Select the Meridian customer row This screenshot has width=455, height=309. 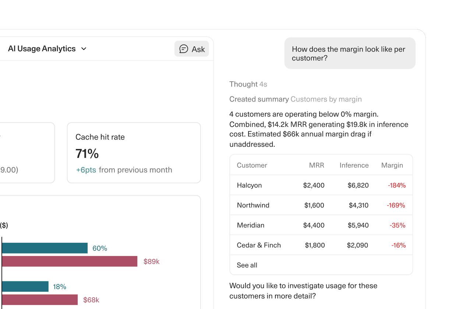tap(321, 225)
